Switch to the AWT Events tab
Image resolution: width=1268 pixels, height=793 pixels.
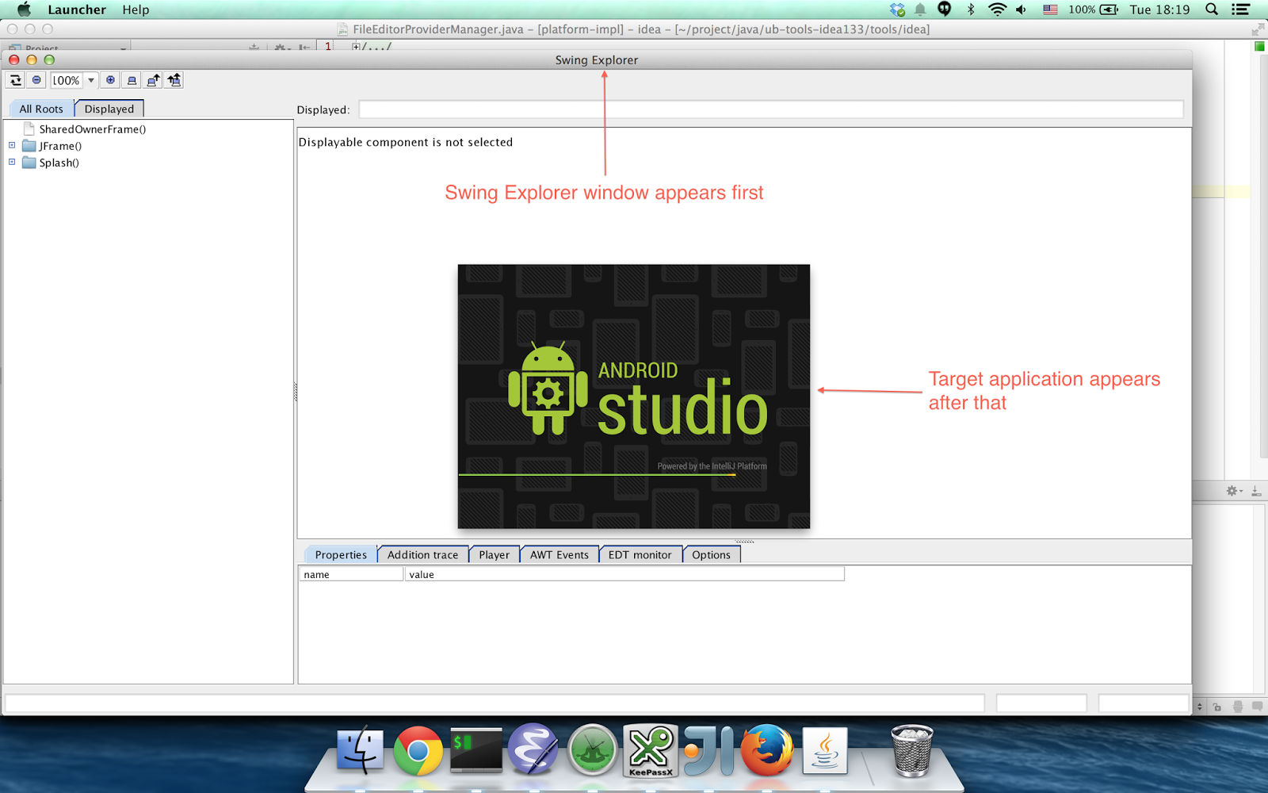(559, 554)
